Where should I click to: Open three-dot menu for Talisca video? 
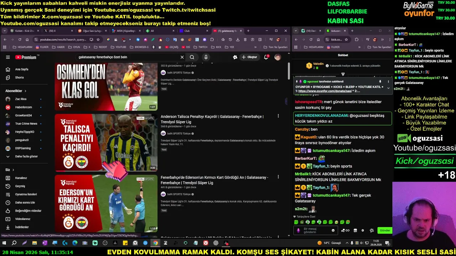[x=278, y=116]
